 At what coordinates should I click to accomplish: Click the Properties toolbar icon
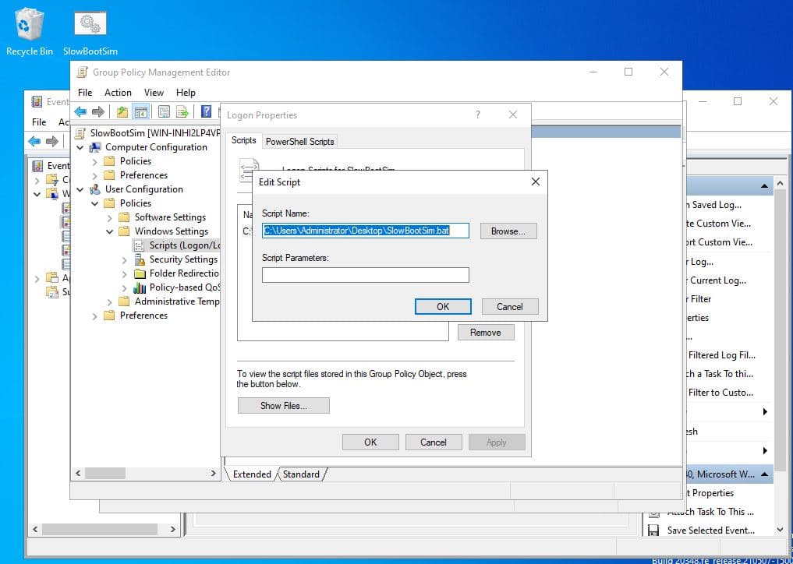tap(163, 111)
